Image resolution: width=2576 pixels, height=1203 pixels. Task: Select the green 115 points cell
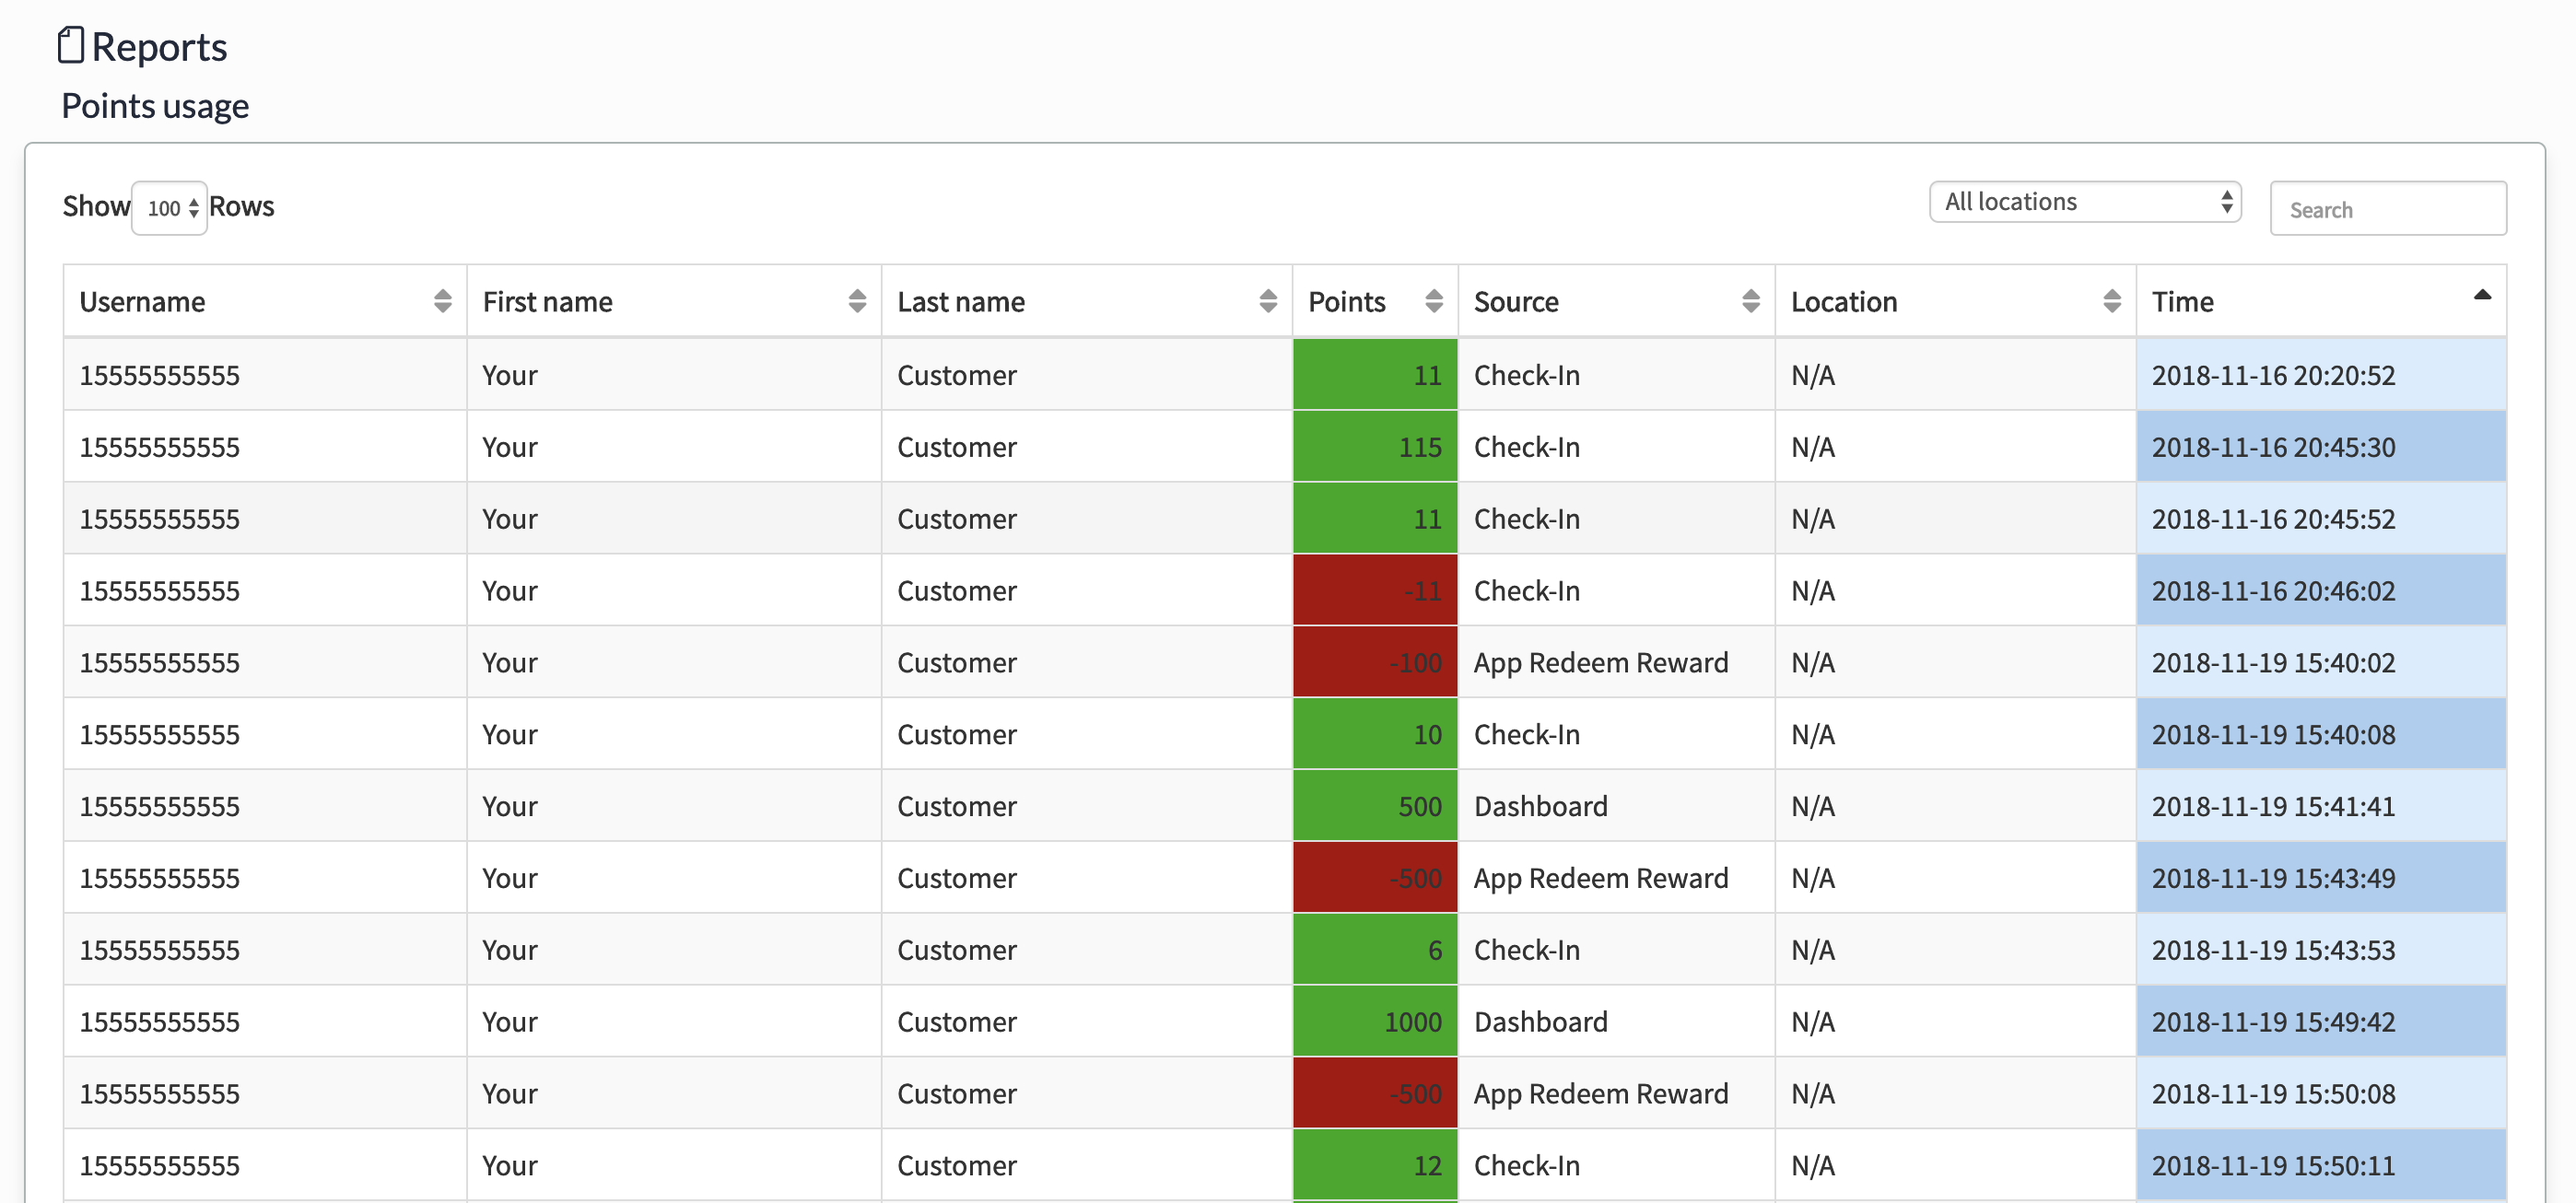coord(1375,447)
